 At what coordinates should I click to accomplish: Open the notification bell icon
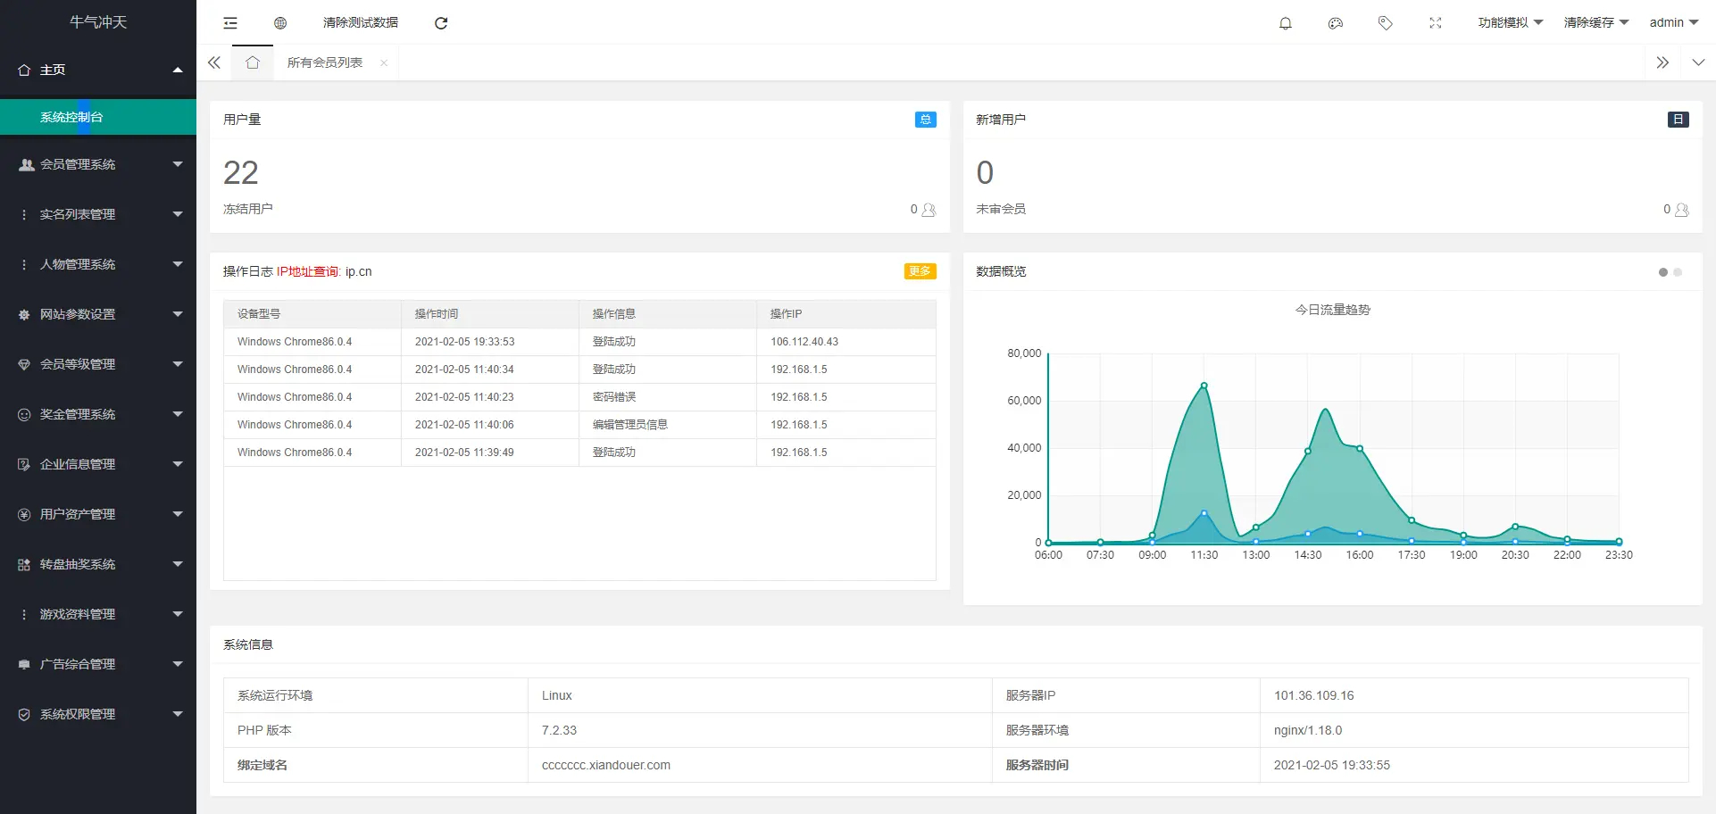(x=1285, y=23)
